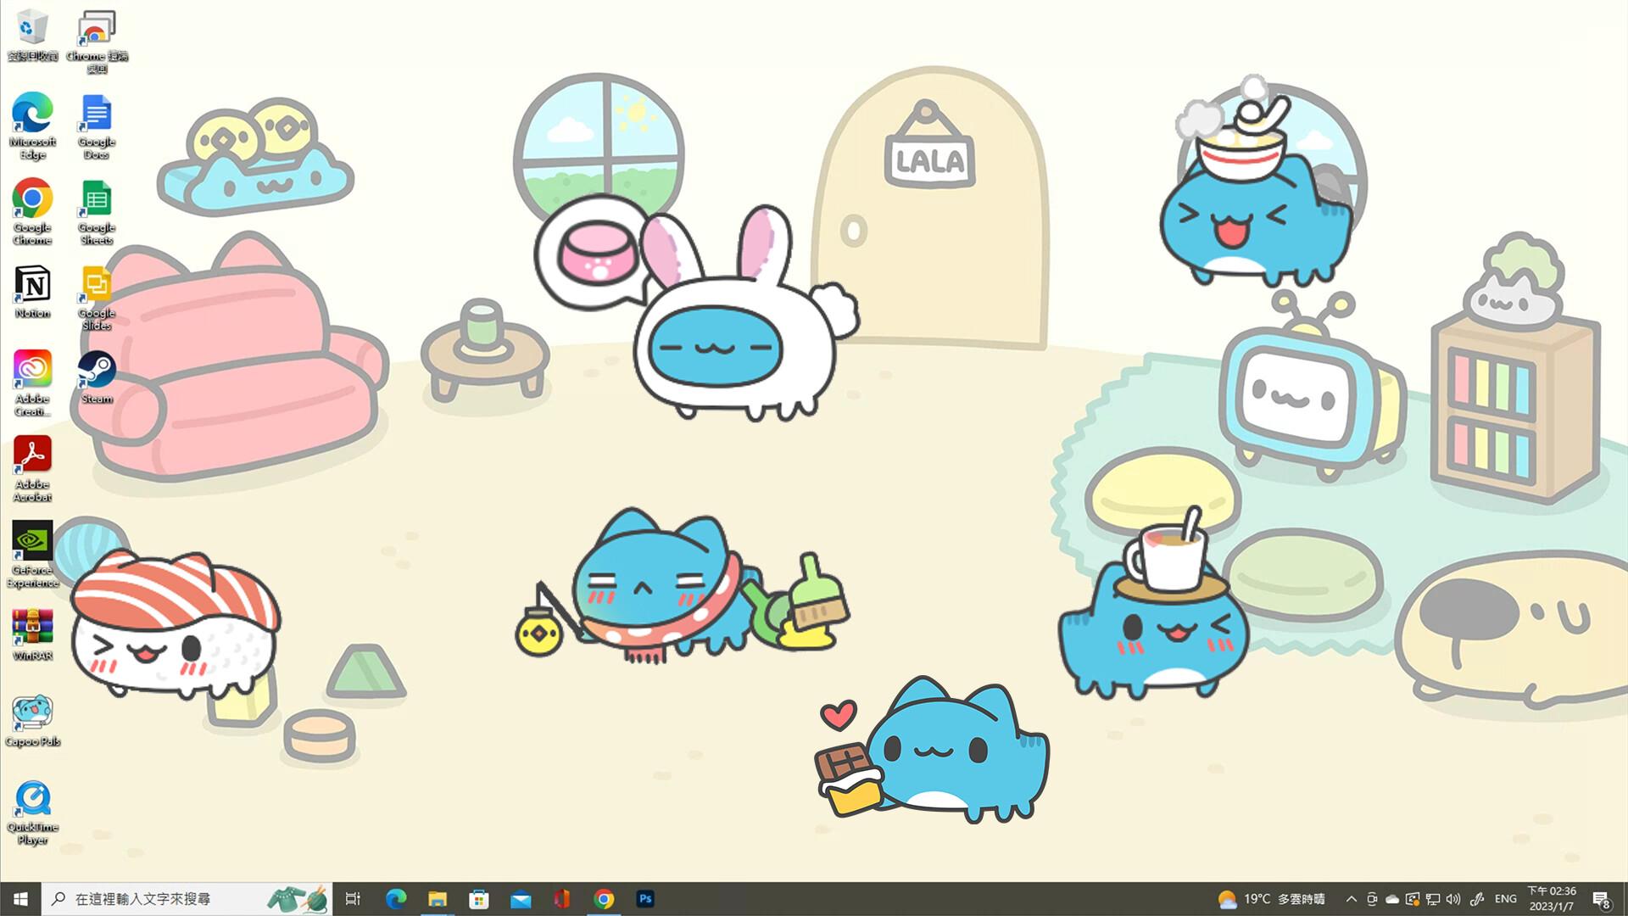Viewport: 1628px width, 916px height.
Task: Open Task View on the taskbar
Action: pyautogui.click(x=354, y=898)
